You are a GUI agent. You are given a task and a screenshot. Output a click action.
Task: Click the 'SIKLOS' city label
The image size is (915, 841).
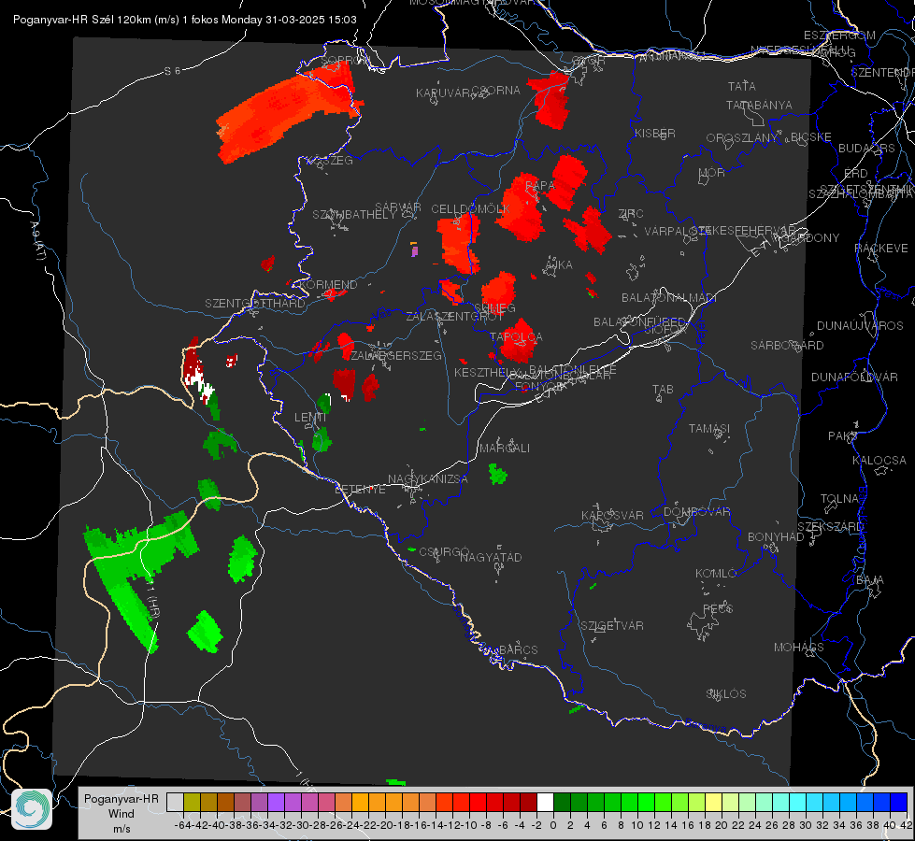[726, 694]
